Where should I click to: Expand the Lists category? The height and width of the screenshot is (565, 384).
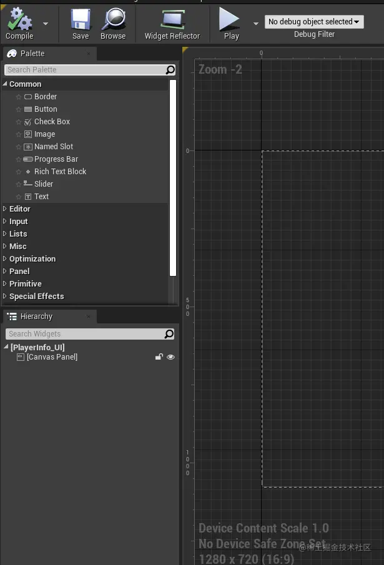click(x=5, y=233)
